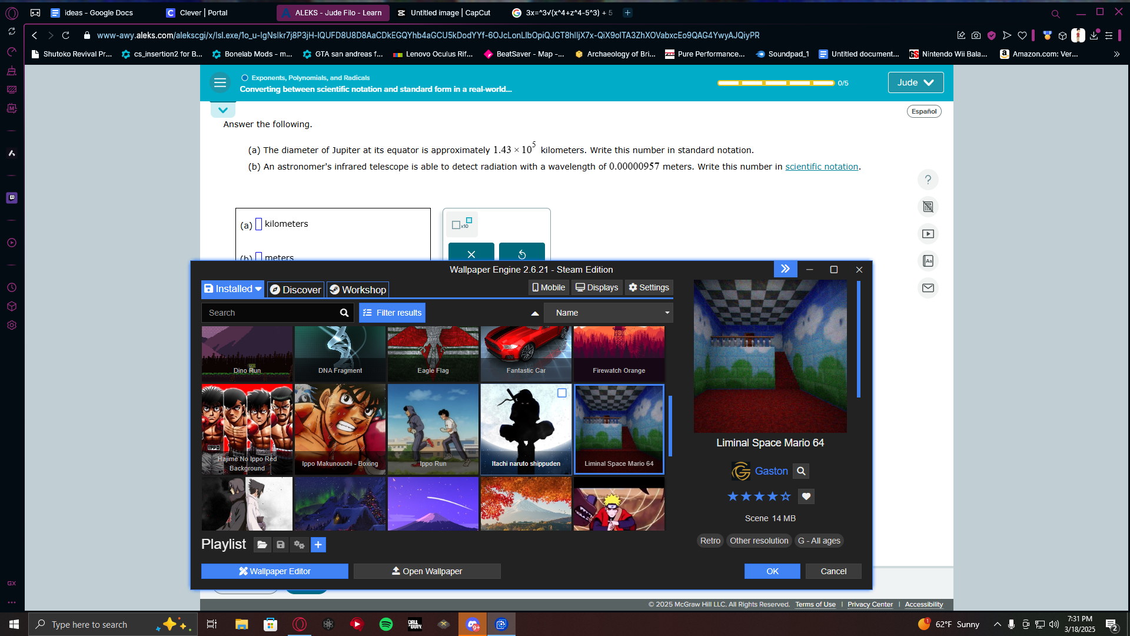Toggle ascending sort direction arrow
Viewport: 1130px width, 636px height.
pos(535,313)
